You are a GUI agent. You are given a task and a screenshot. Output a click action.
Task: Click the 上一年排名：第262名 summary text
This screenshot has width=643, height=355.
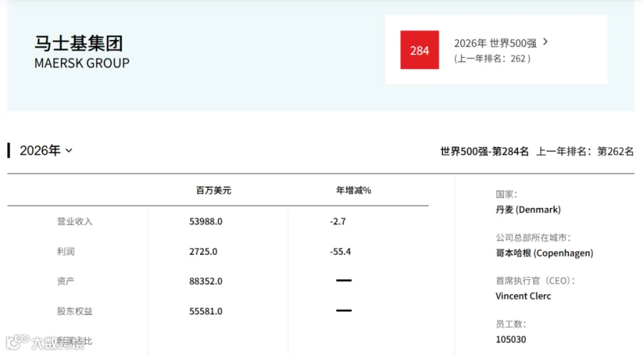coord(585,151)
